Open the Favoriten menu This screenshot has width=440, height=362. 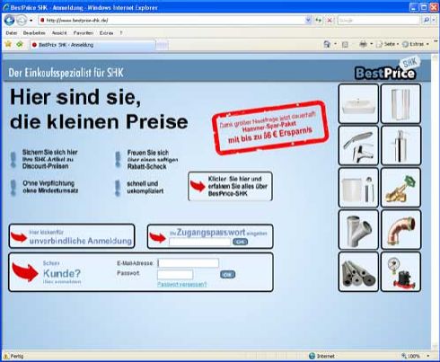coord(84,33)
